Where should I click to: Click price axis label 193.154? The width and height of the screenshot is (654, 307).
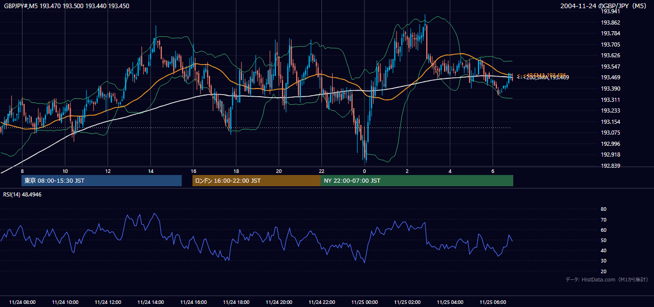click(611, 122)
